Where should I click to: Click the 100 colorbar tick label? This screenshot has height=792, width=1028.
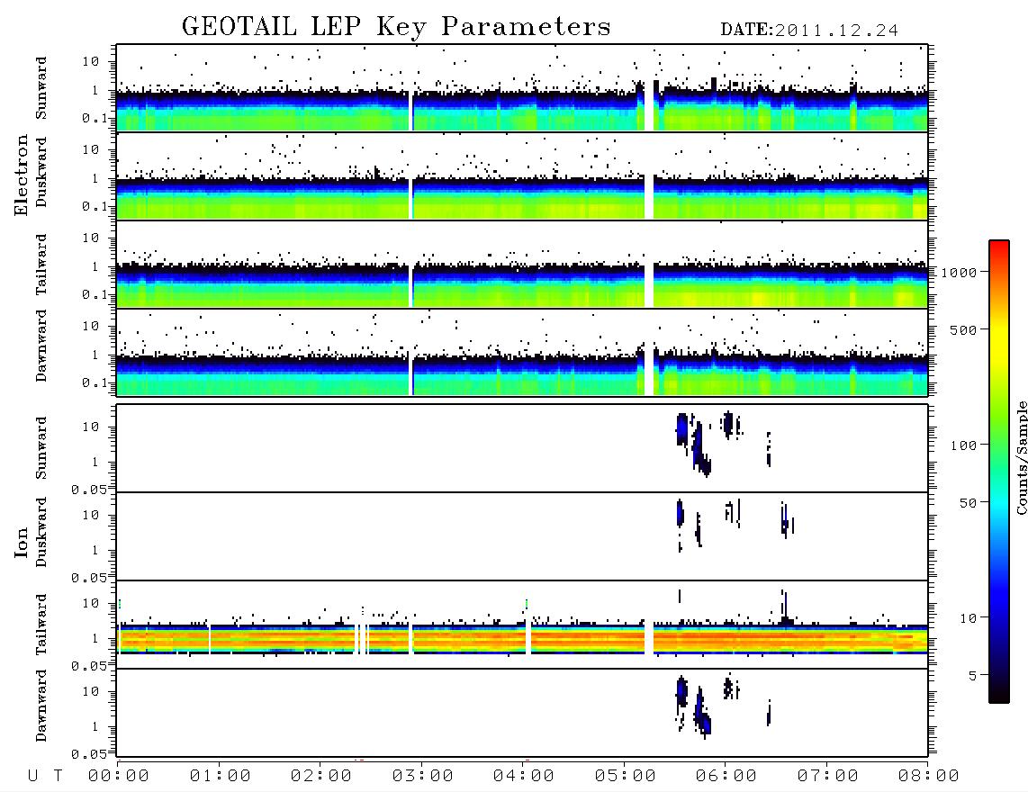point(964,445)
